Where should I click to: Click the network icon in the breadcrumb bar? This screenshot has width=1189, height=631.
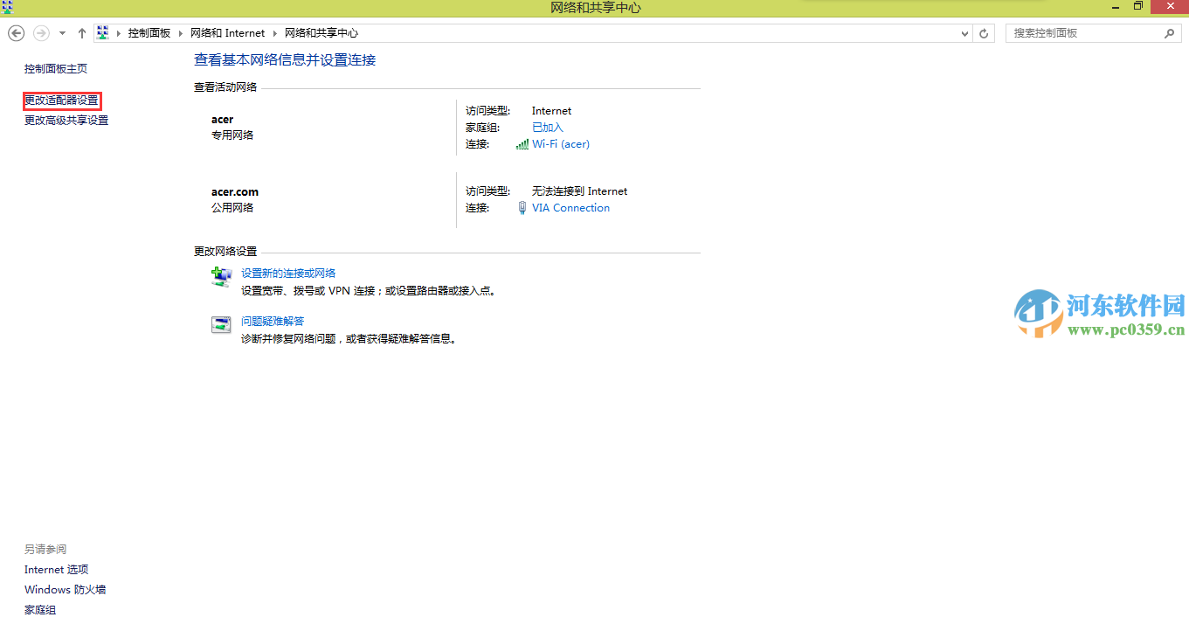[x=102, y=32]
